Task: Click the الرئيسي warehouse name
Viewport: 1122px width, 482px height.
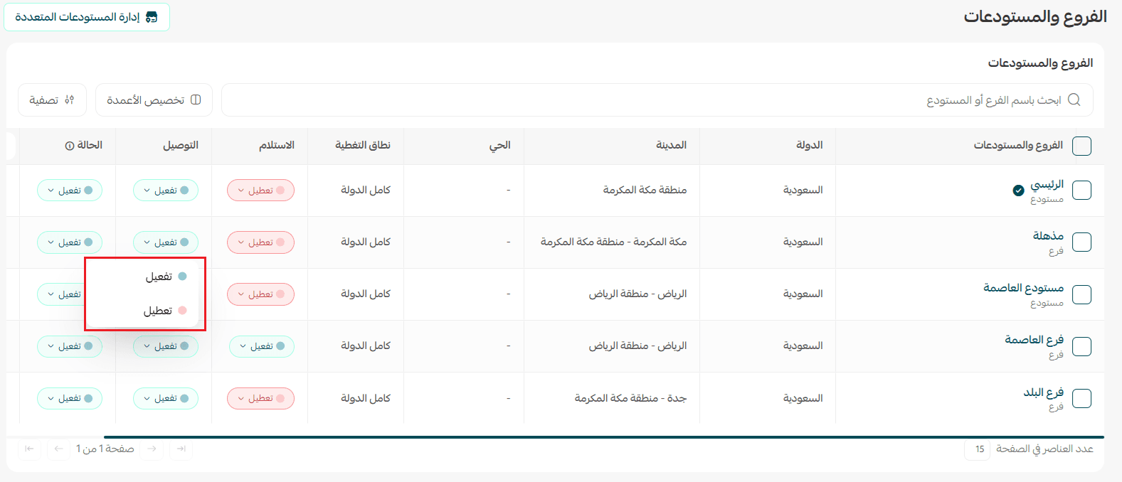Action: point(1047,184)
